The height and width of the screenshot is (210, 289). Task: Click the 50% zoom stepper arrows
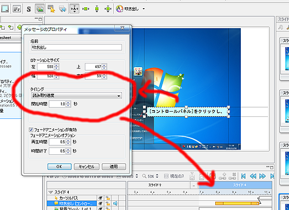pyautogui.click(x=157, y=176)
